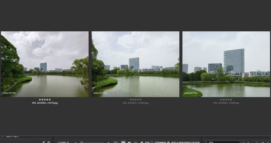271x143 pixels.
Task: Switch to thumbnails grid view
Action: pos(123,142)
